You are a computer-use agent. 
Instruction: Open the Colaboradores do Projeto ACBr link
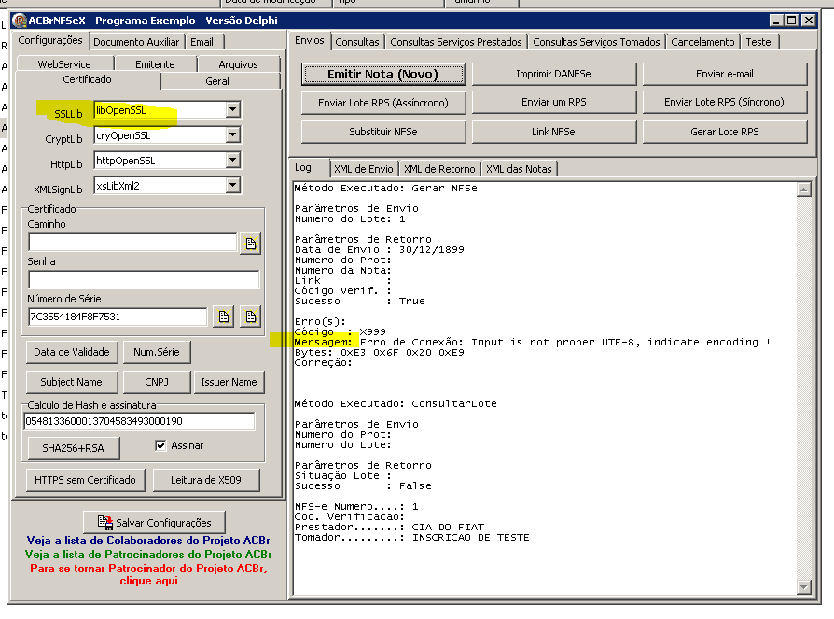coord(148,541)
